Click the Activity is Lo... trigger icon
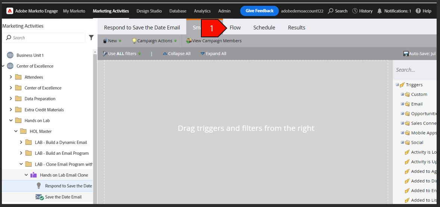 coord(407,152)
